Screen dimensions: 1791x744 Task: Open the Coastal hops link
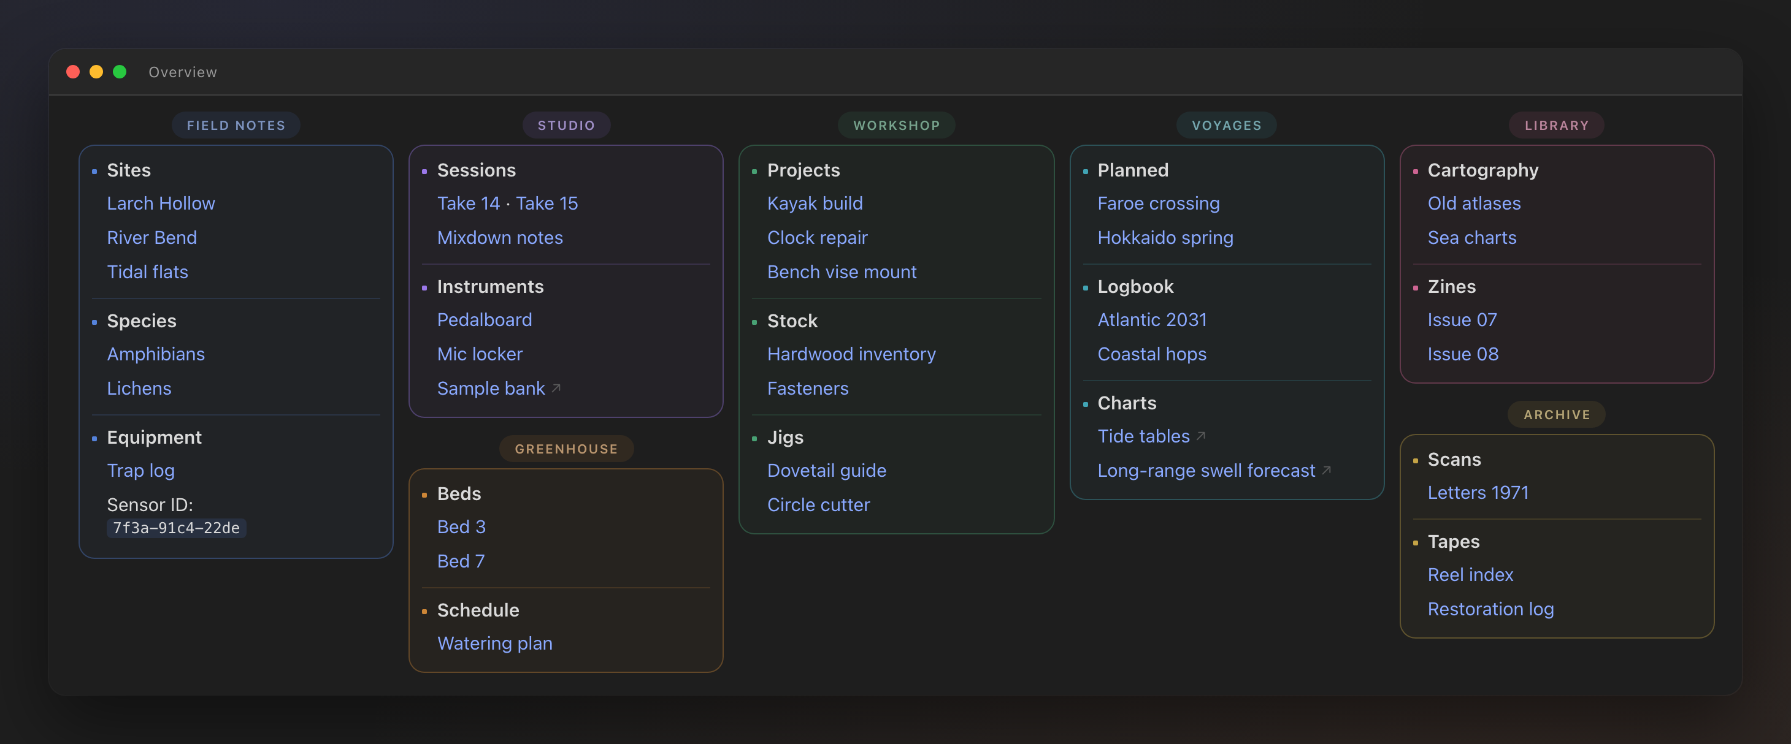click(1152, 354)
